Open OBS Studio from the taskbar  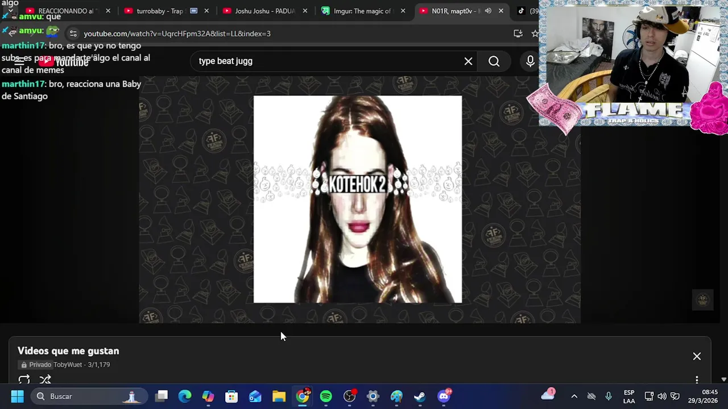pyautogui.click(x=350, y=396)
